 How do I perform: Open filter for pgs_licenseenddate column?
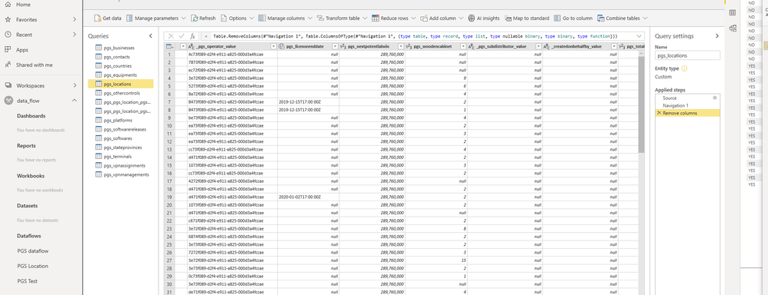pyautogui.click(x=336, y=46)
